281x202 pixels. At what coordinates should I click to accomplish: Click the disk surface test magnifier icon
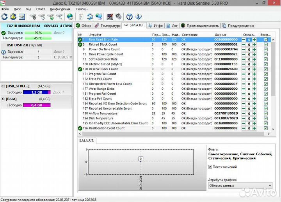coord(59,17)
